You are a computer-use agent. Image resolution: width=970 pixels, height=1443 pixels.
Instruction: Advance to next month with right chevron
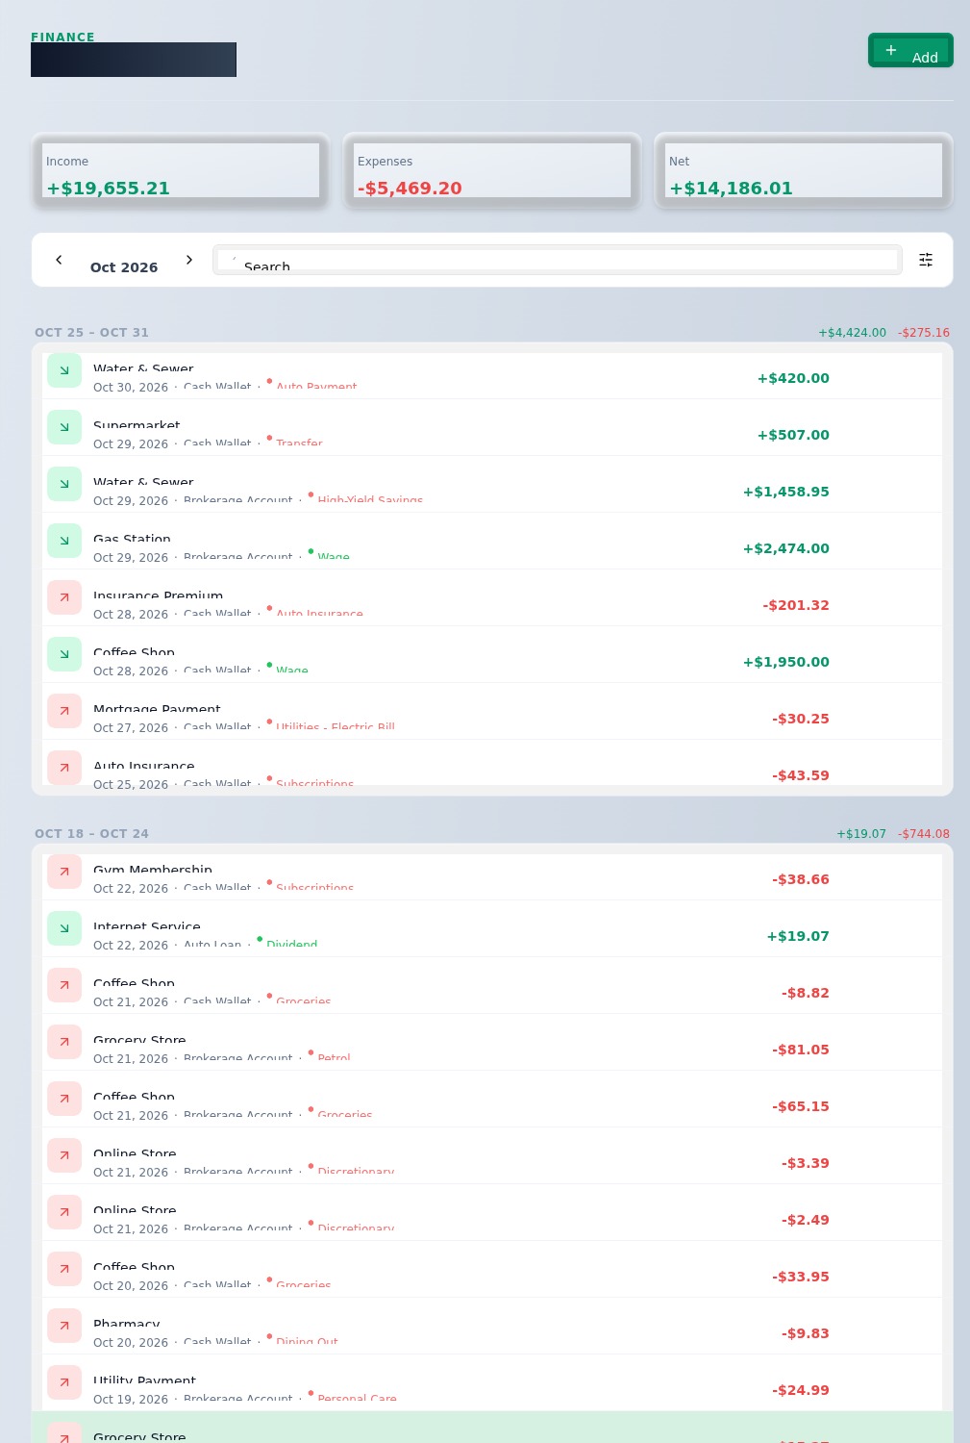[x=189, y=260]
